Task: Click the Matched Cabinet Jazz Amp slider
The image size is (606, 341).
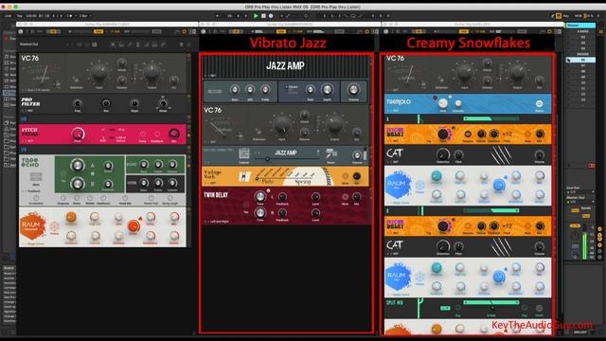Action: pos(286,159)
